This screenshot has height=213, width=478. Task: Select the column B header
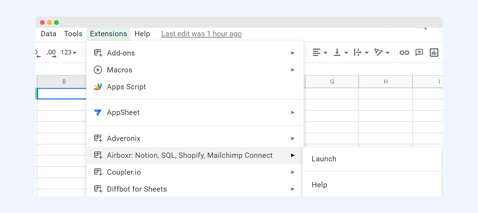(x=62, y=82)
